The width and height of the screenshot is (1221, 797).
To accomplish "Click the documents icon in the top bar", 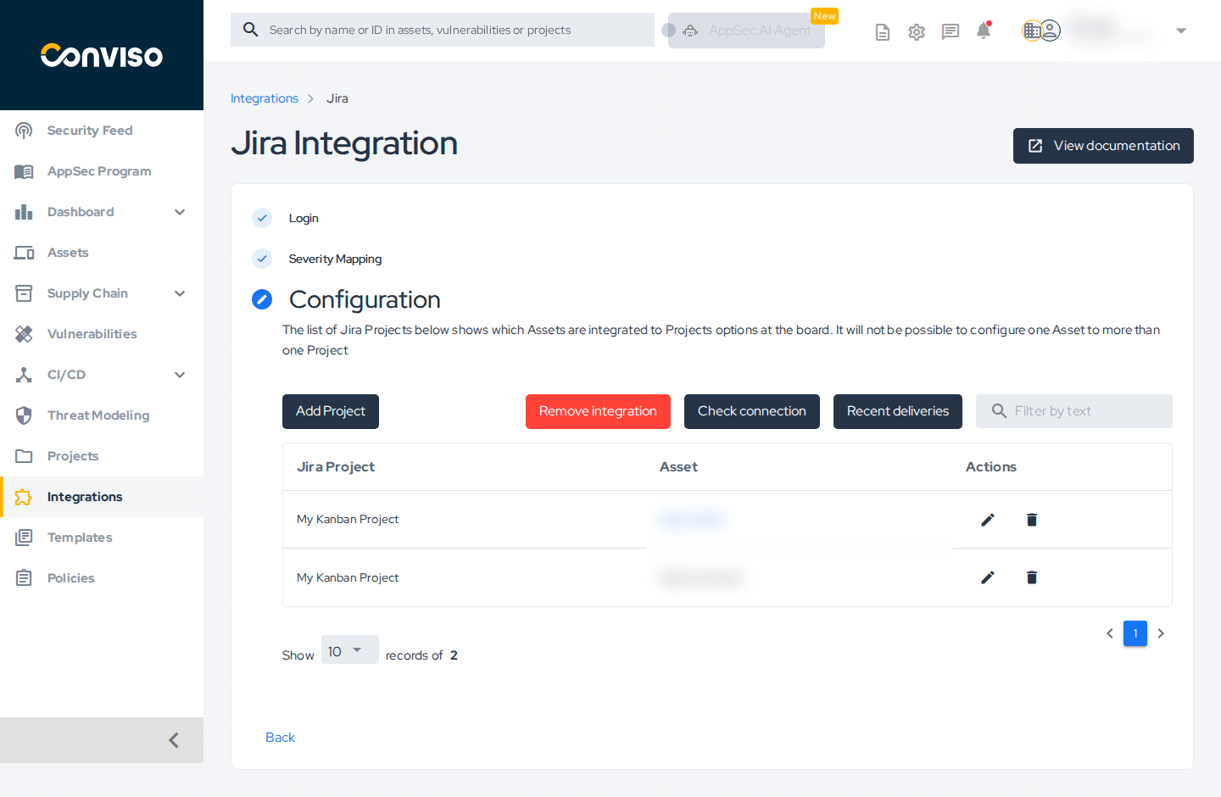I will [x=882, y=31].
